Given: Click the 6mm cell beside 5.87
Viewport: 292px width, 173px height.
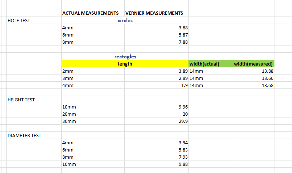Looking at the screenshot, I should [93, 35].
